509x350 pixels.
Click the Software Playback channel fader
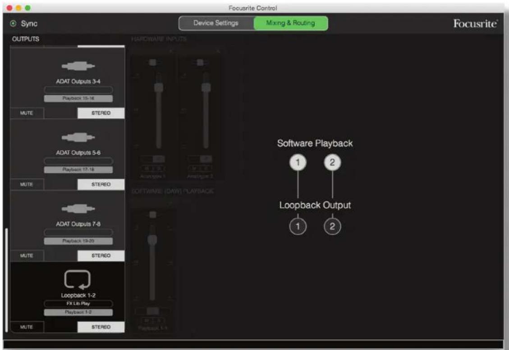click(x=152, y=240)
